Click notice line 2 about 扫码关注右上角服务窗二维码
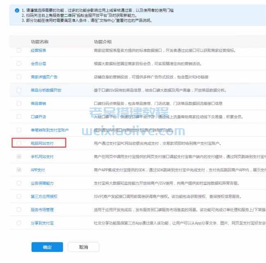 click(80, 16)
